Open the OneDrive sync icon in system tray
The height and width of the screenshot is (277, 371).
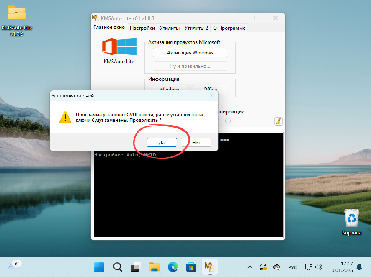coord(276,267)
